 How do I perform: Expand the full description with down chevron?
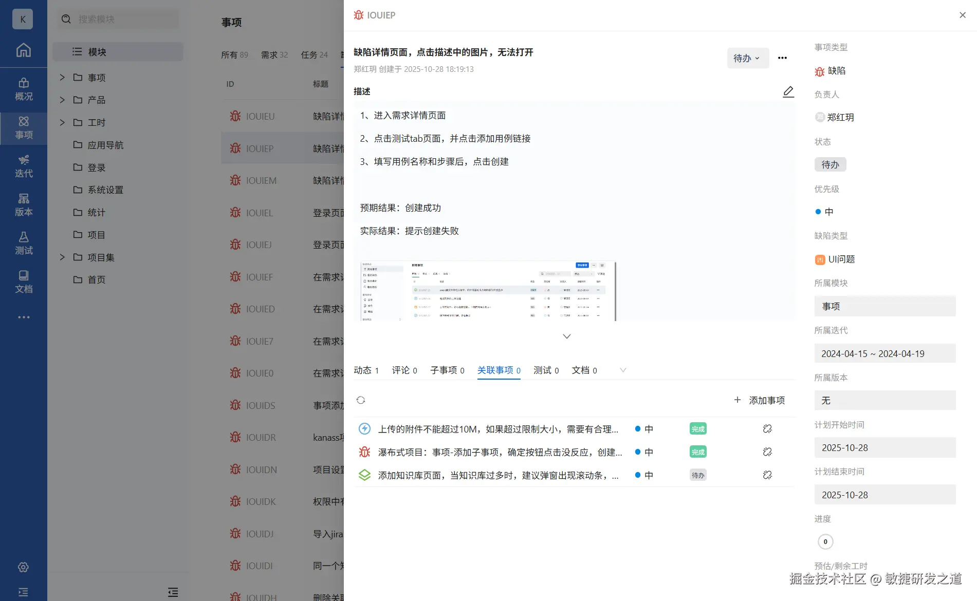click(567, 336)
